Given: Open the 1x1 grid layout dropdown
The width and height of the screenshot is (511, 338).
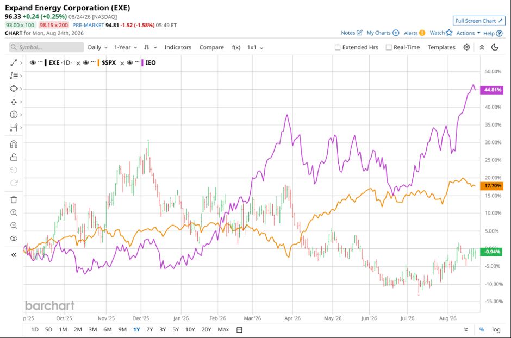Looking at the screenshot, I should point(255,47).
